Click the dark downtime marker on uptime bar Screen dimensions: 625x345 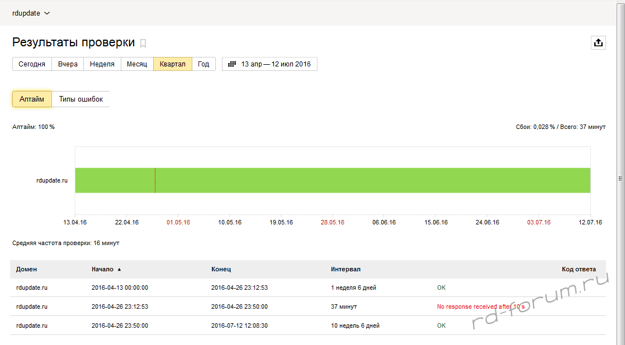coord(155,180)
